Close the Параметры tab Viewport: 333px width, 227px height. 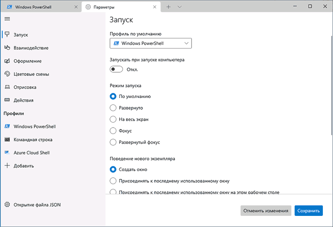[x=154, y=7]
